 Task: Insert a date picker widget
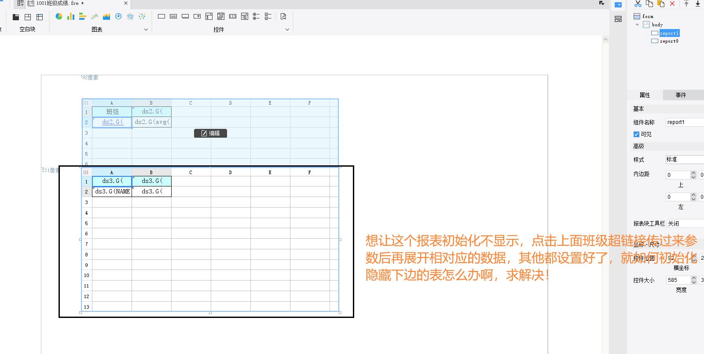tap(221, 16)
